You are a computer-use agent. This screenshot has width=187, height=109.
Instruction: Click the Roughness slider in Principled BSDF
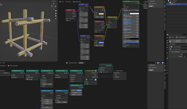[131, 23]
